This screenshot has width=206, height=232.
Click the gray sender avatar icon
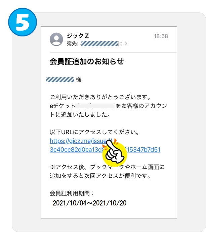56,39
